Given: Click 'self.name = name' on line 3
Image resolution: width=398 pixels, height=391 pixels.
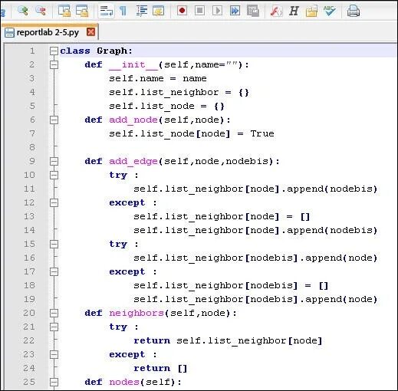Looking at the screenshot, I should pos(158,78).
